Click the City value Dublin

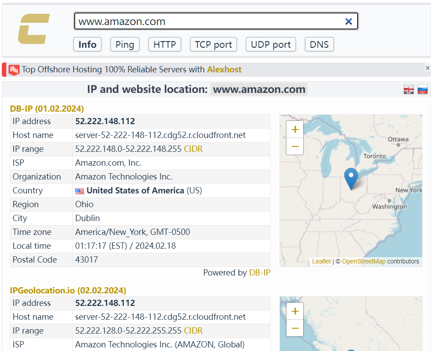pos(88,218)
